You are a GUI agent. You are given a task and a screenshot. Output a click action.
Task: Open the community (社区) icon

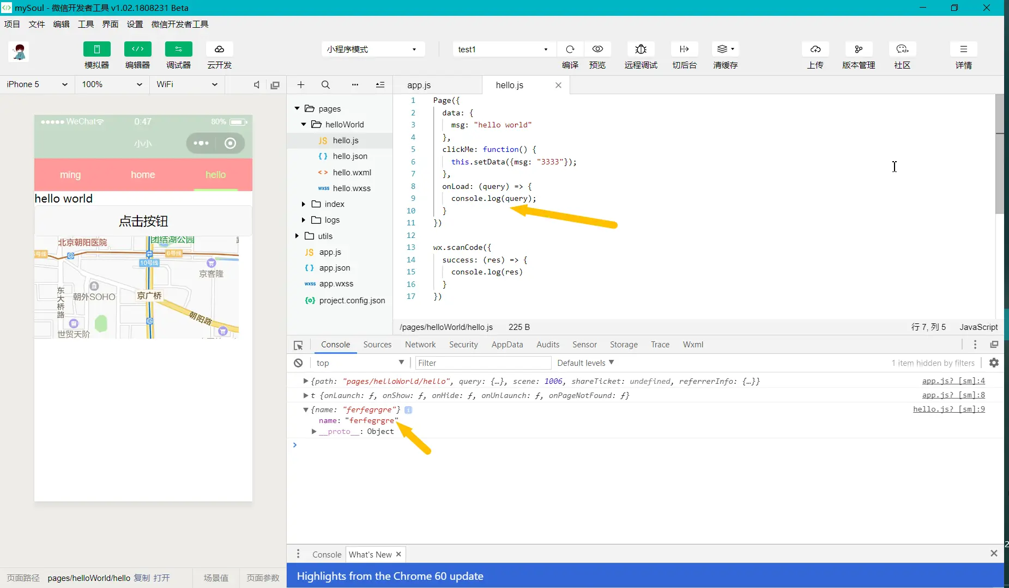point(902,49)
